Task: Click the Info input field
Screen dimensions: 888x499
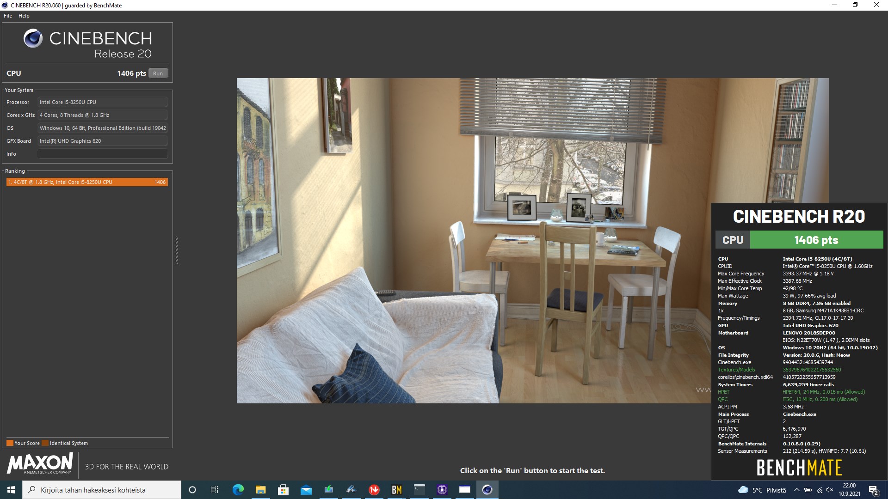Action: pos(102,154)
